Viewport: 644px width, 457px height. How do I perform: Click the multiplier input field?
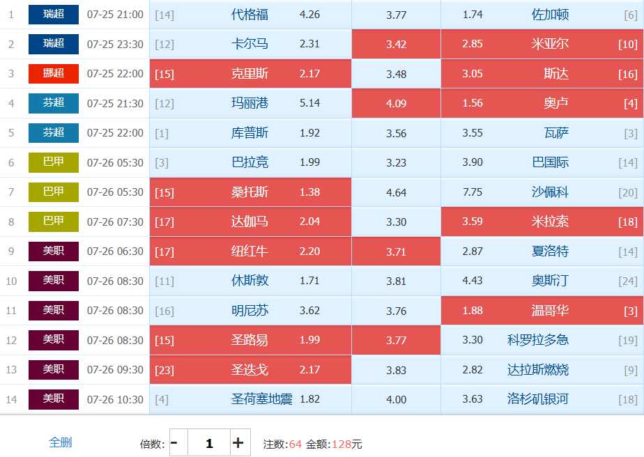pyautogui.click(x=209, y=442)
